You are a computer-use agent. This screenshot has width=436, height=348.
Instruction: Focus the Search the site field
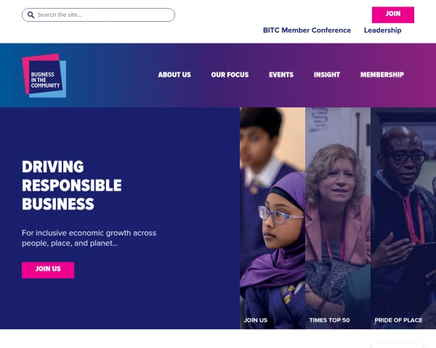click(98, 14)
